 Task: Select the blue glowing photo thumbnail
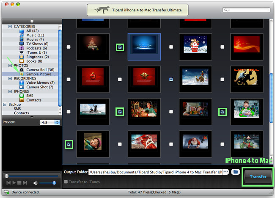tap(144, 47)
